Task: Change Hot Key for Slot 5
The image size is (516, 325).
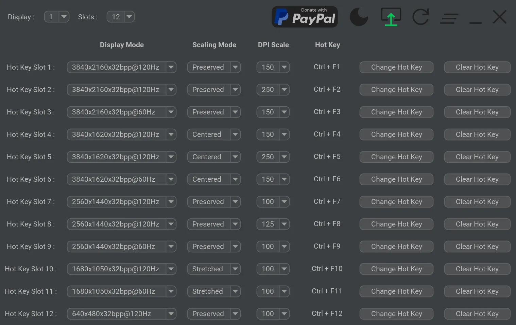Action: tap(396, 157)
